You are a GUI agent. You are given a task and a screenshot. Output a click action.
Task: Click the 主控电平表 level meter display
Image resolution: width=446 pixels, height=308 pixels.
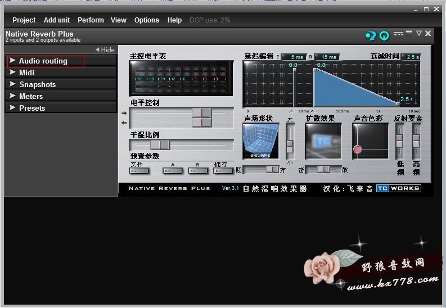181,79
